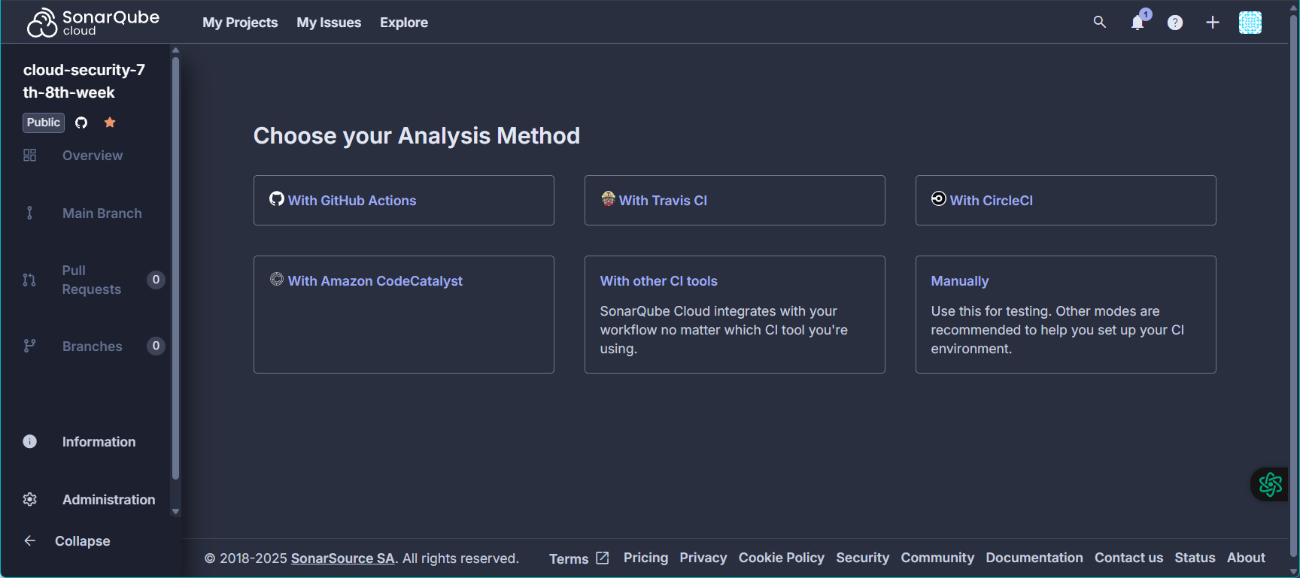
Task: Choose With Amazon CodeCatalyst method
Action: [x=404, y=314]
